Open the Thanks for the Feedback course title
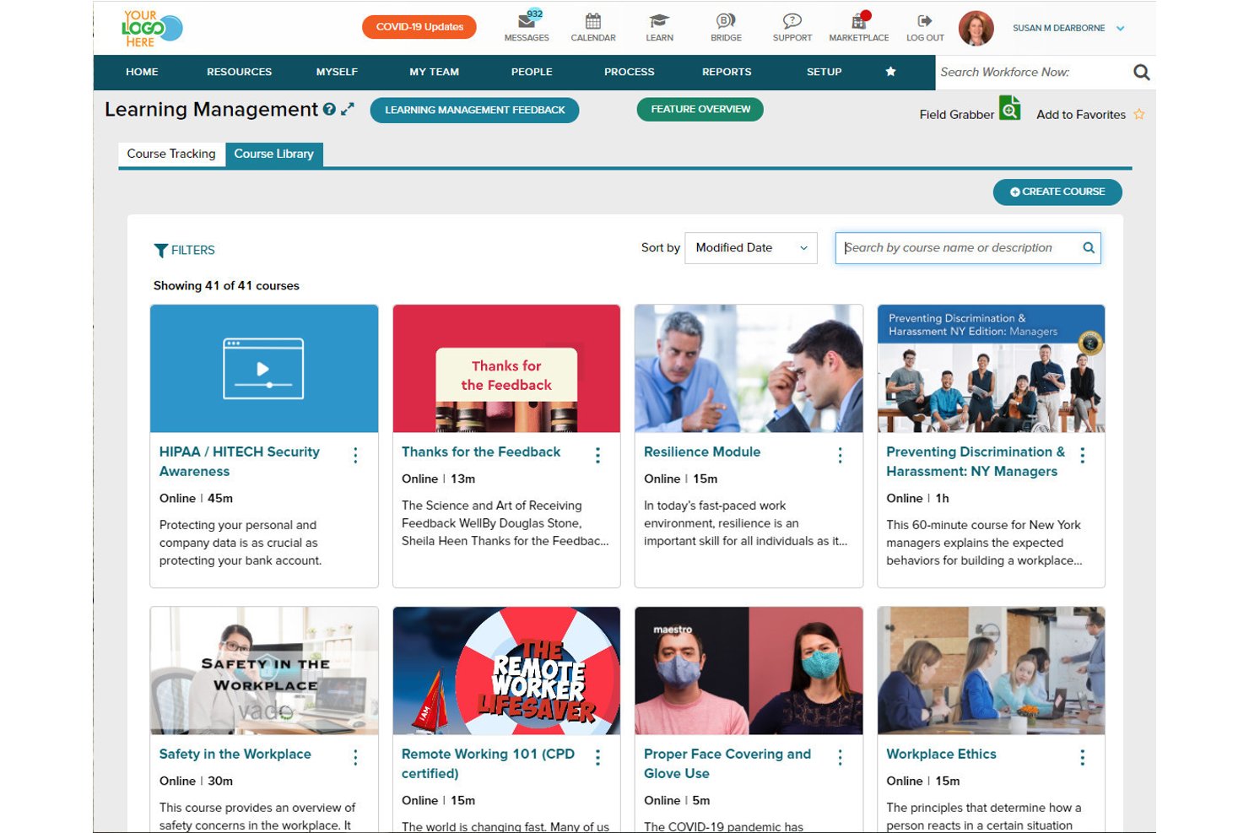This screenshot has width=1249, height=833. [x=481, y=452]
